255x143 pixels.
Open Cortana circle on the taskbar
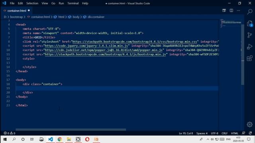23,139
